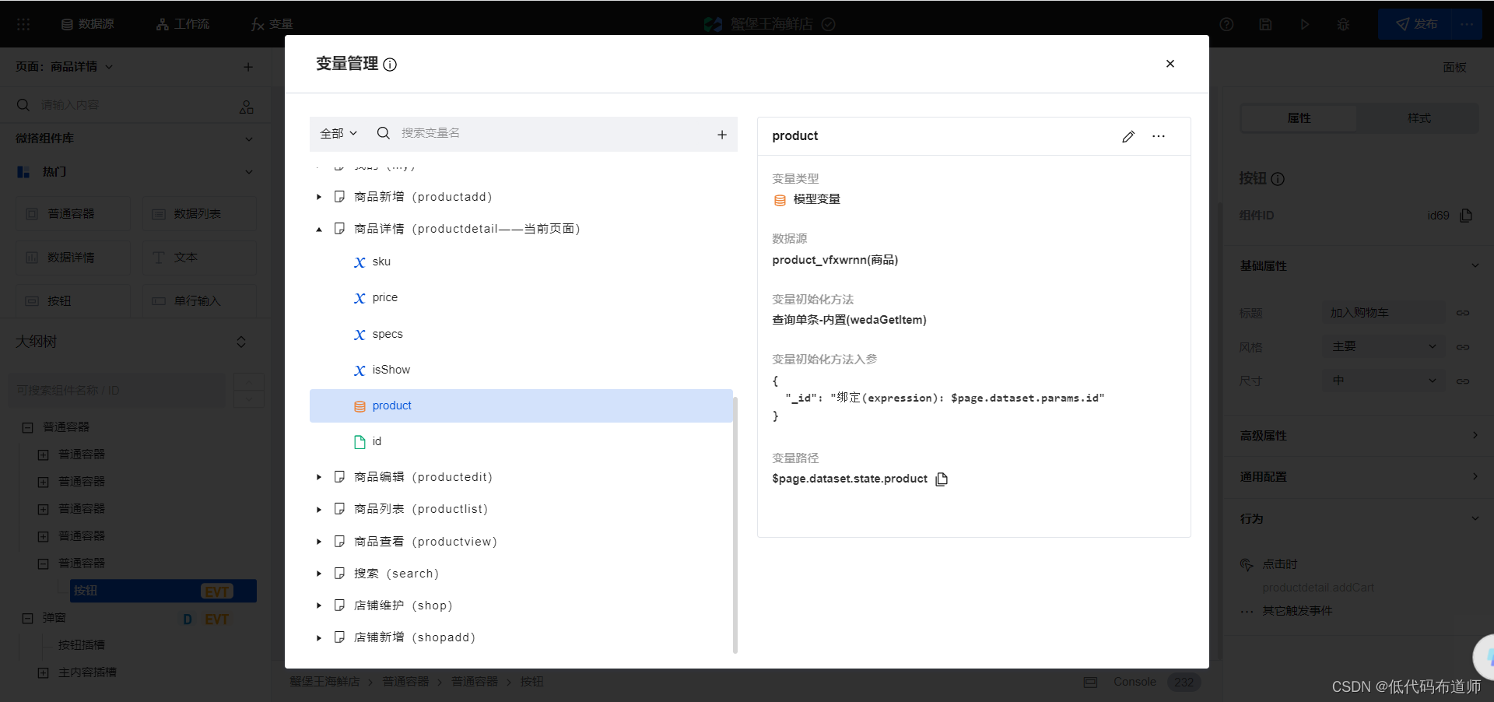Click the save icon in top bar
The image size is (1494, 702).
(1265, 24)
